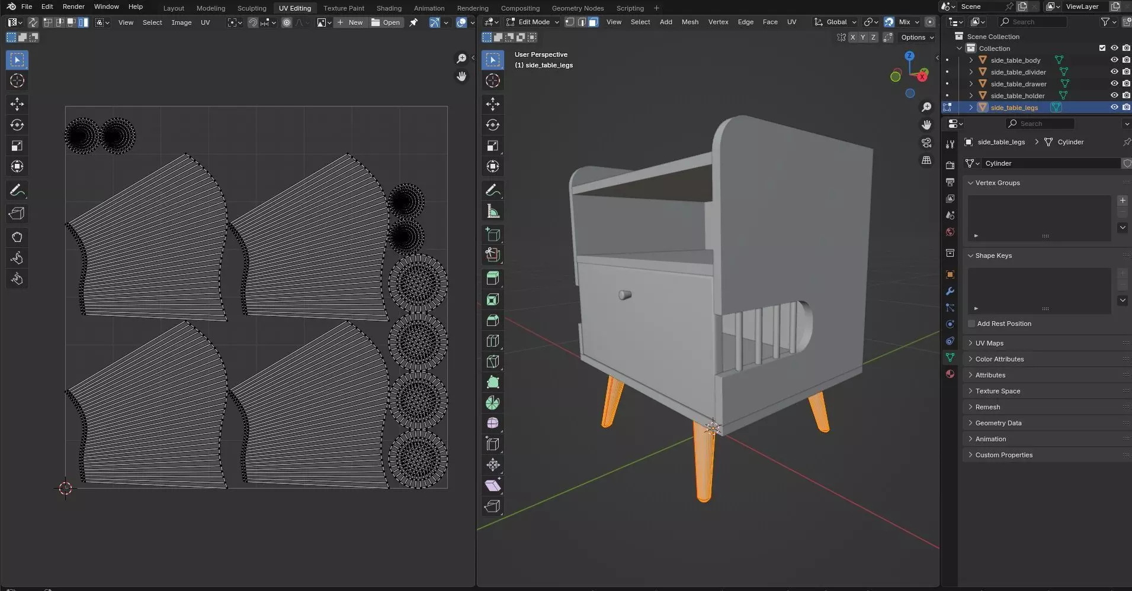Open the Image menu in UV editor header
1132x591 pixels.
coord(181,22)
